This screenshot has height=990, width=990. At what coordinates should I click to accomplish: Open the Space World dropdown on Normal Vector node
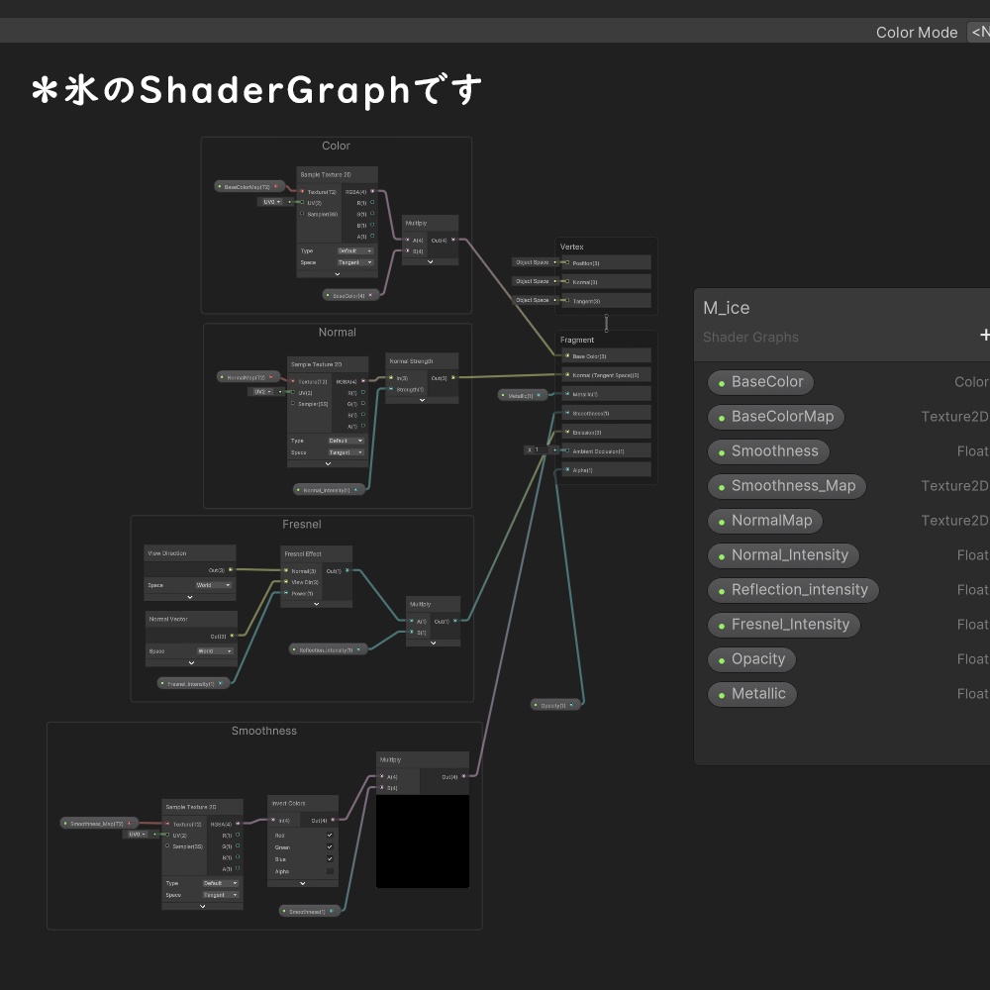click(215, 651)
